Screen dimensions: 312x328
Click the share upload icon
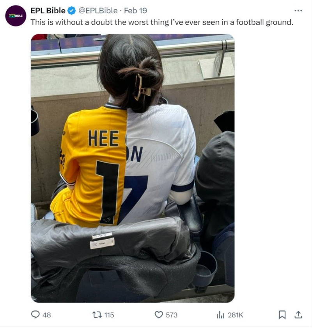click(x=298, y=315)
